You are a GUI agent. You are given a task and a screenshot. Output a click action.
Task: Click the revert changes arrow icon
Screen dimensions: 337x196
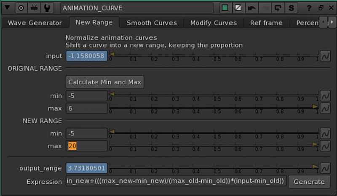(251, 8)
